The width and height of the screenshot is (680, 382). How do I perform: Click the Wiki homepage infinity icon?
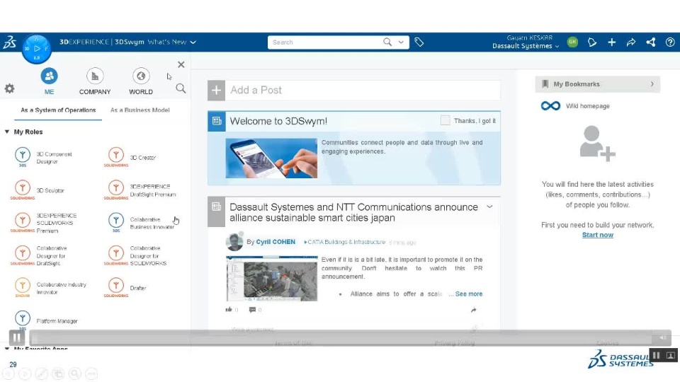[550, 105]
